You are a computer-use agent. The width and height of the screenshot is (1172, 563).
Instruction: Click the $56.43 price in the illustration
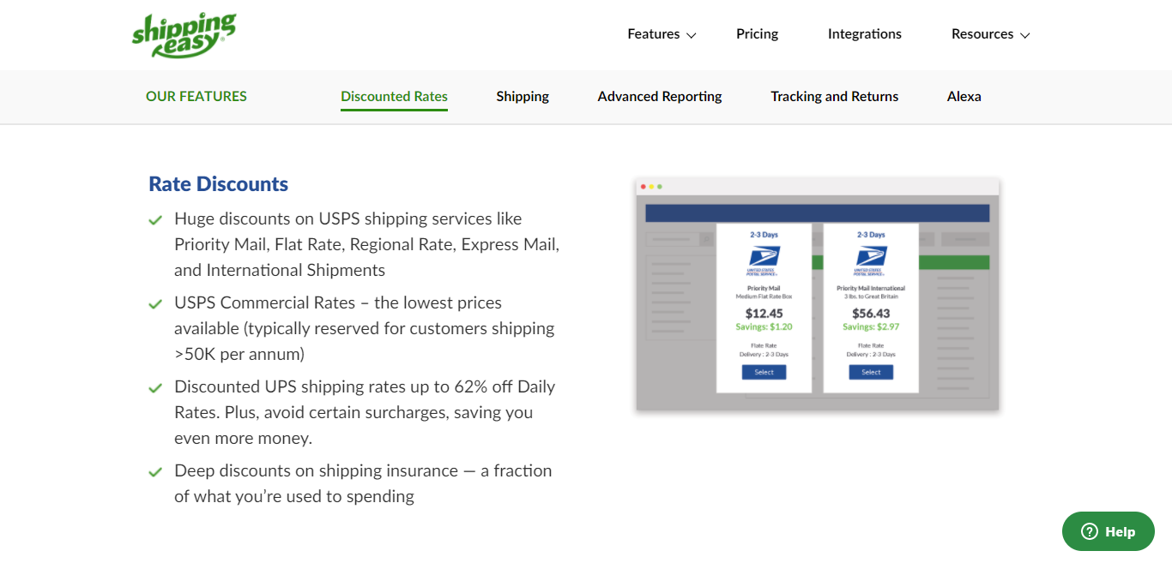pos(871,314)
